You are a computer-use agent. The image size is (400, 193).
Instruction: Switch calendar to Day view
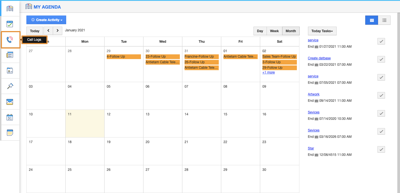[x=260, y=31]
